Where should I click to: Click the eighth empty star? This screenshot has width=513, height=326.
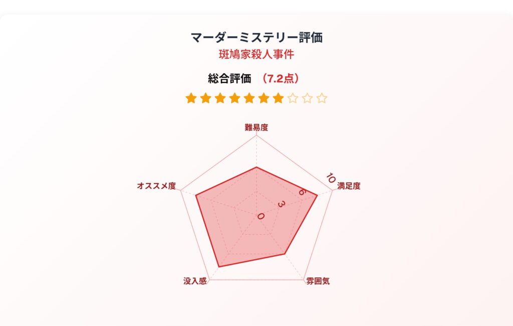tap(293, 98)
